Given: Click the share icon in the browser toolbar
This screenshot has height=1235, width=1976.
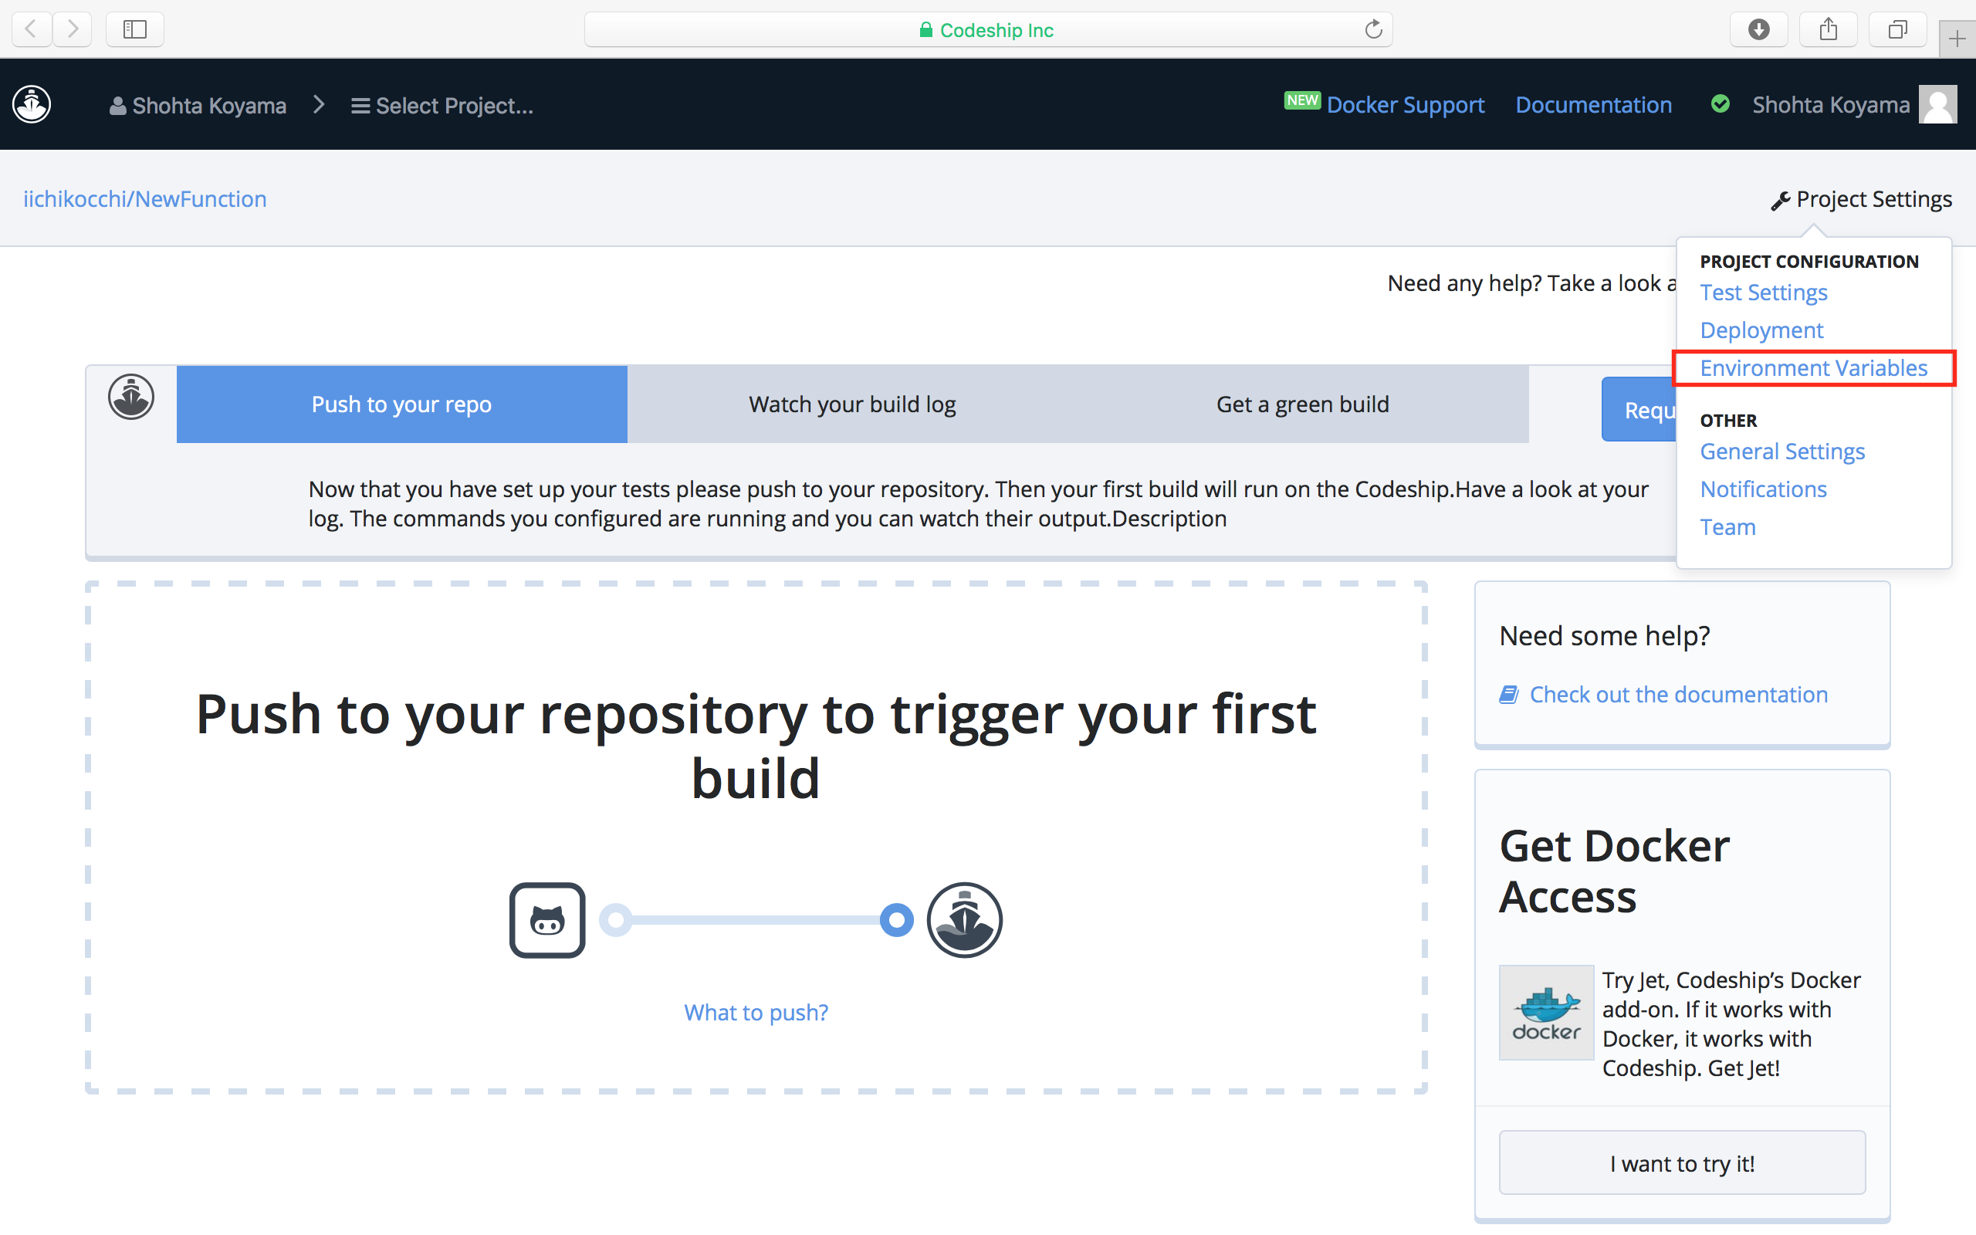Looking at the screenshot, I should (x=1829, y=29).
